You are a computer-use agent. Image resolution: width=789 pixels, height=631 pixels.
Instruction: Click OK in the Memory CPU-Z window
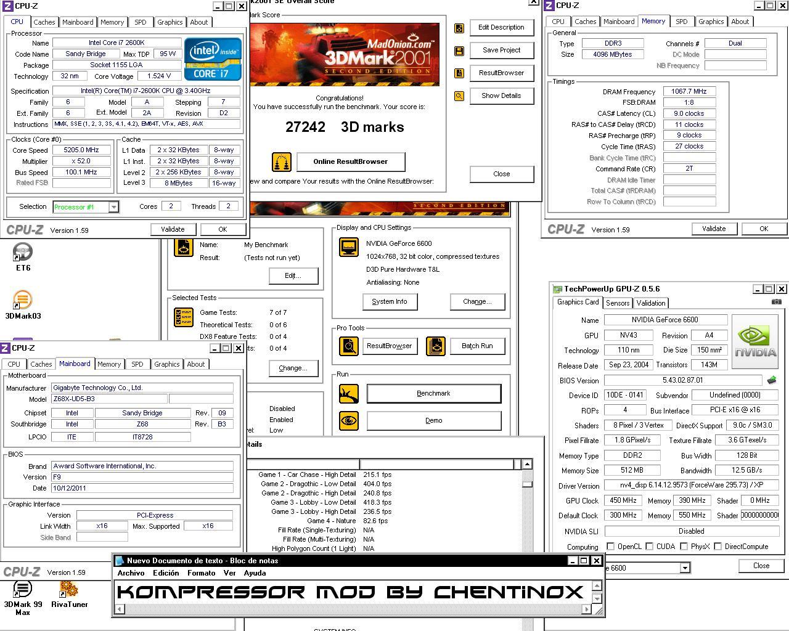764,229
